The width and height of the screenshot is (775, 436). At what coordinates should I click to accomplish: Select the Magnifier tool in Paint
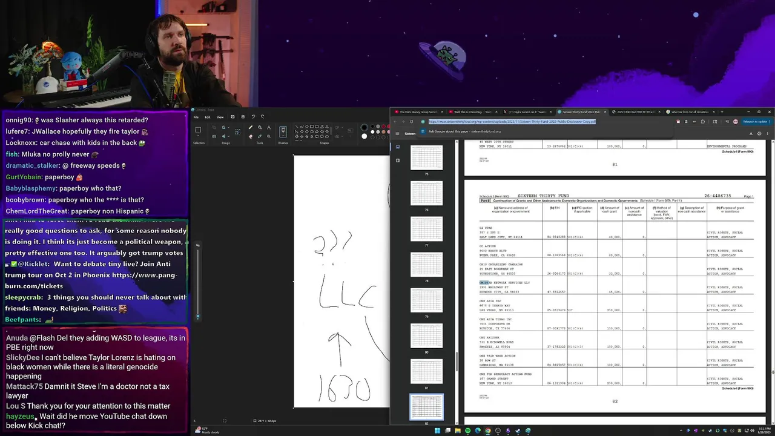(x=269, y=136)
